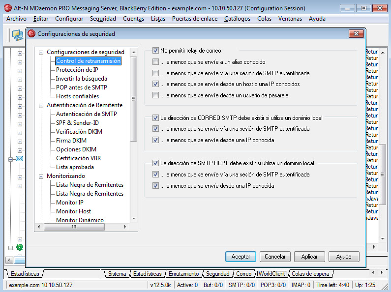391x292 pixels.
Task: Select 'Hosts confiables' tree item
Action: click(x=77, y=96)
